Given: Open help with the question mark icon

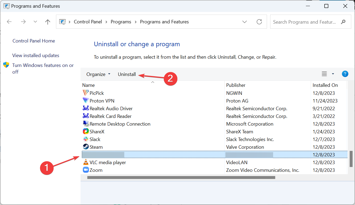Looking at the screenshot, I should (345, 74).
